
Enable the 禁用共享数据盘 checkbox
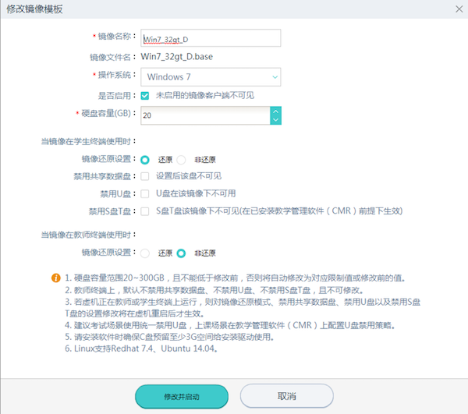[145, 176]
